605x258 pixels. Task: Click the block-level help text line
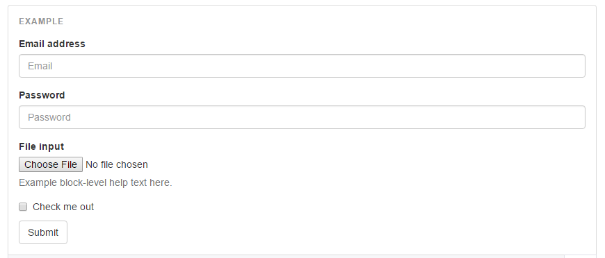tap(95, 182)
